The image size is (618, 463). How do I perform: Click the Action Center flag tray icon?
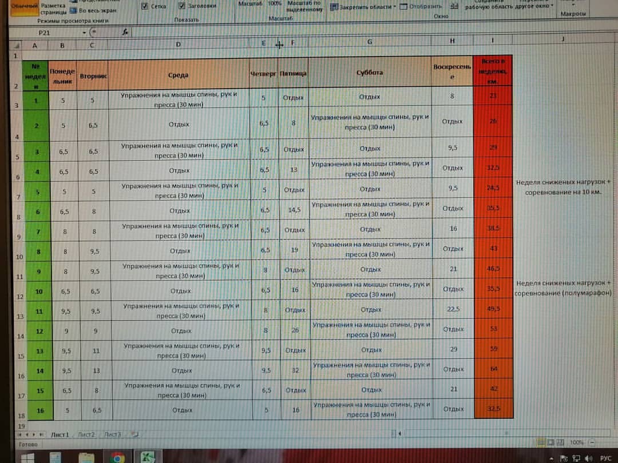point(564,458)
